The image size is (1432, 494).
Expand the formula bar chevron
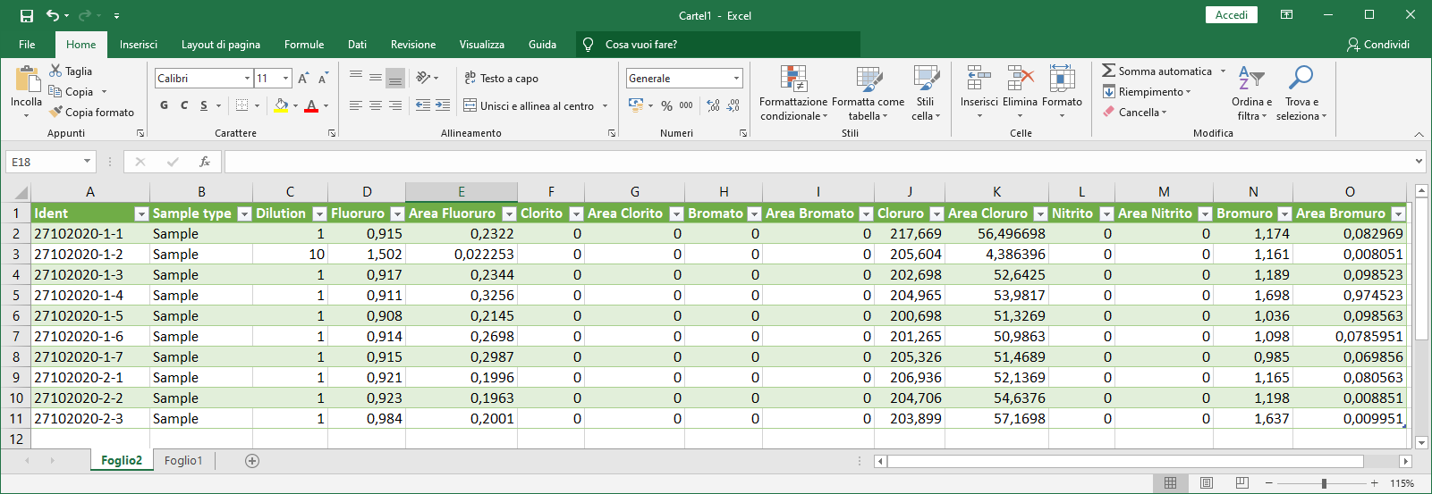(1419, 162)
